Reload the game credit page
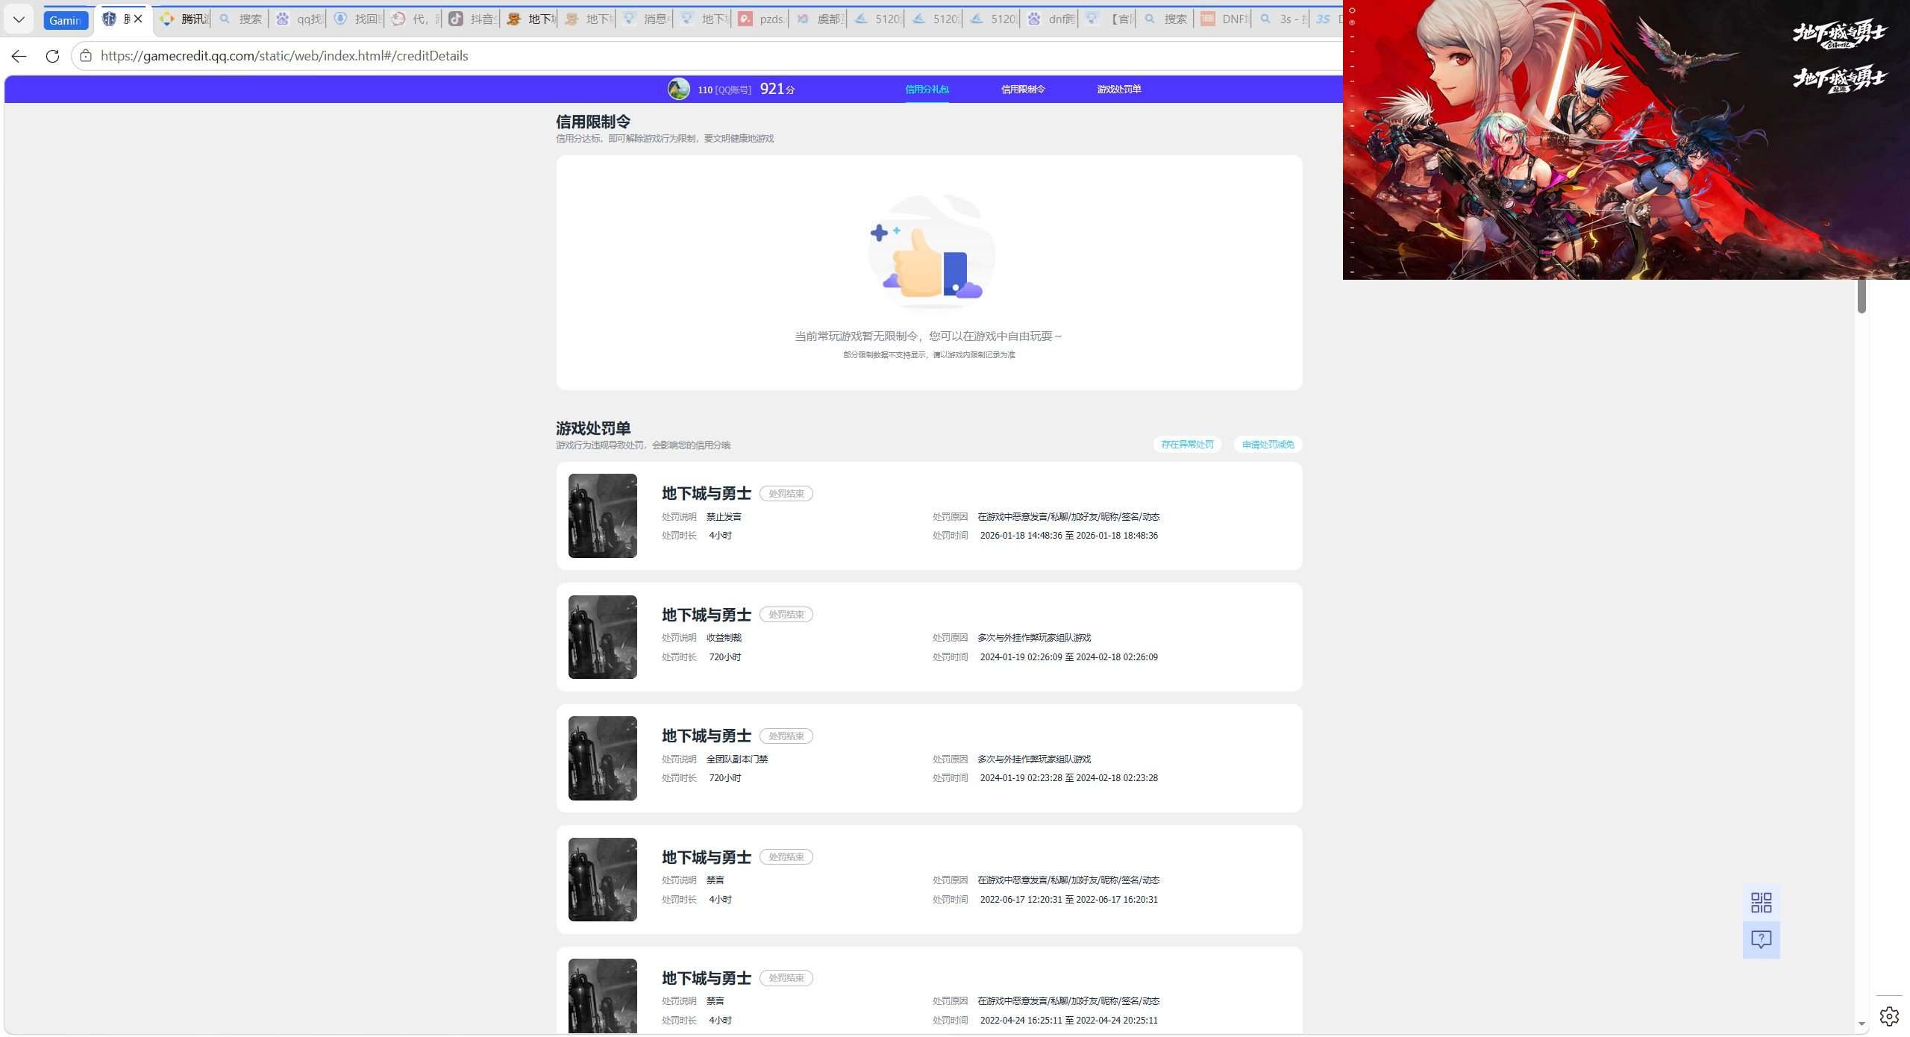 52,56
